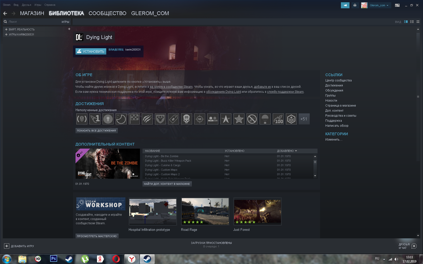Screen dimensions: 423x264
Task: Open the Glerom_com account dropdown
Action: point(379,5)
